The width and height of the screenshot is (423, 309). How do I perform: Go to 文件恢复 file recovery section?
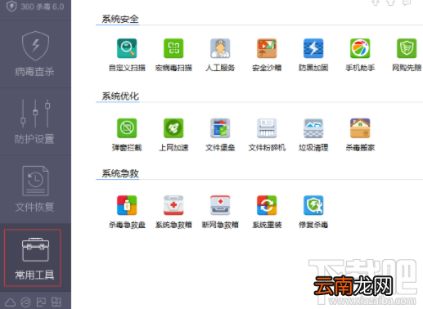tap(35, 189)
